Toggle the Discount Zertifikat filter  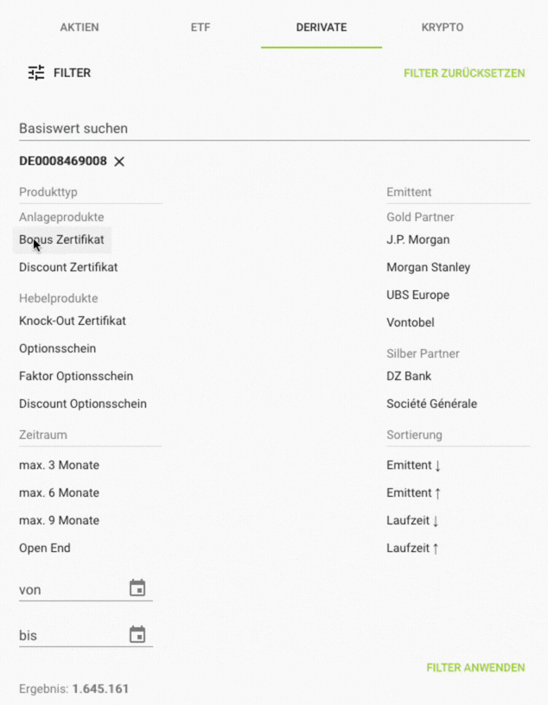point(68,268)
